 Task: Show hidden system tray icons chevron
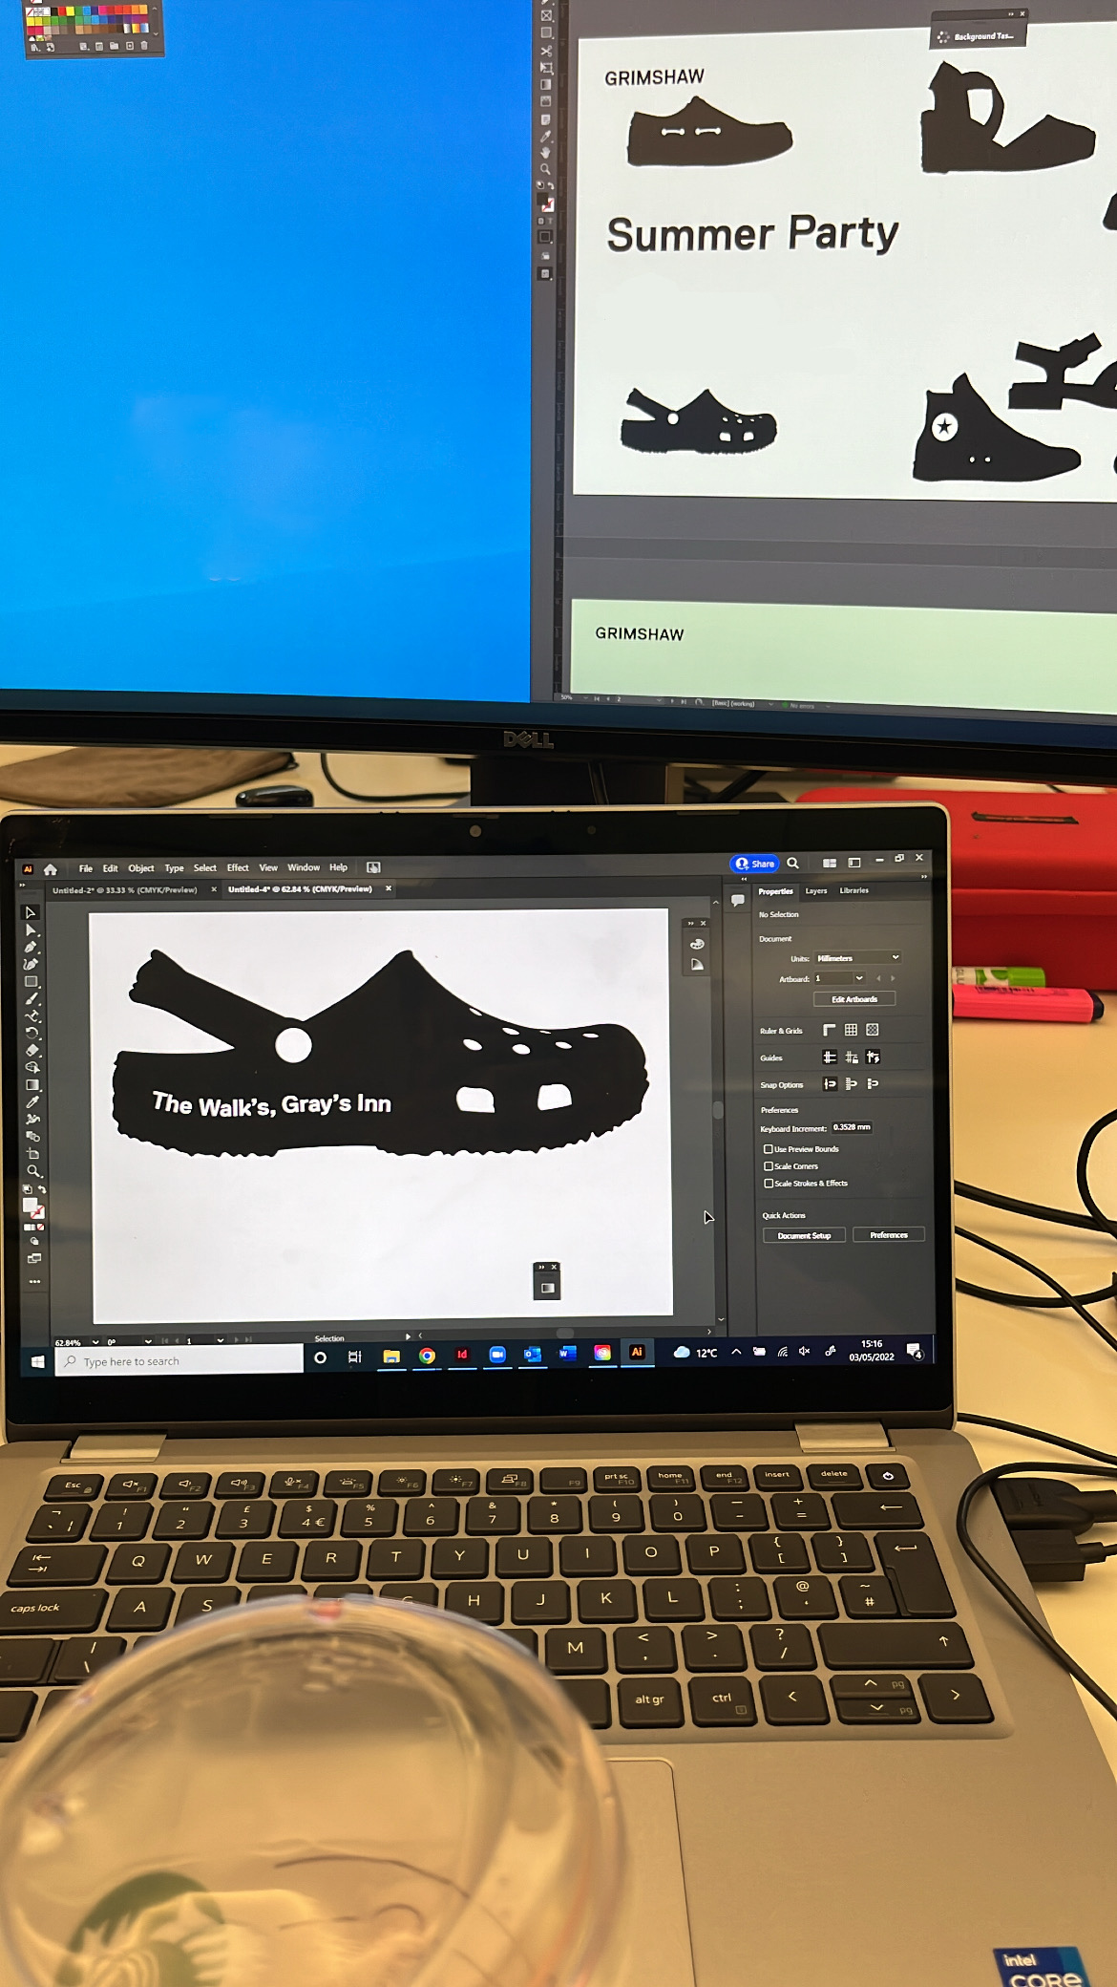(x=736, y=1352)
